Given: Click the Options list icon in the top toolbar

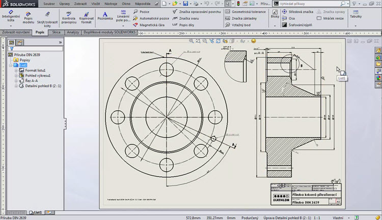Looking at the screenshot, I should (252, 4).
